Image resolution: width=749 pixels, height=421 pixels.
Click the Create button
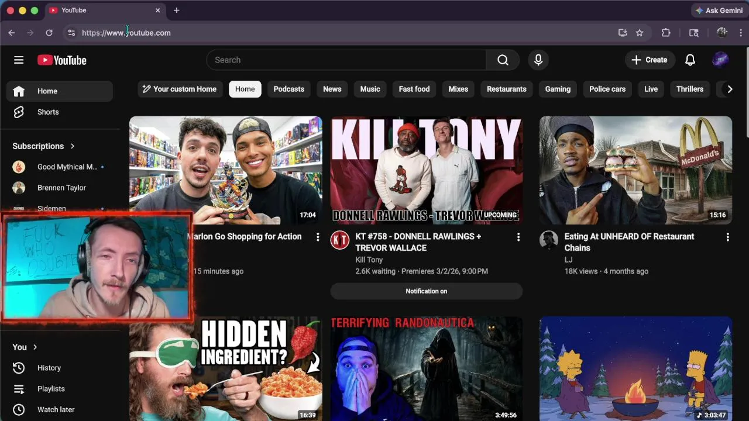click(650, 60)
